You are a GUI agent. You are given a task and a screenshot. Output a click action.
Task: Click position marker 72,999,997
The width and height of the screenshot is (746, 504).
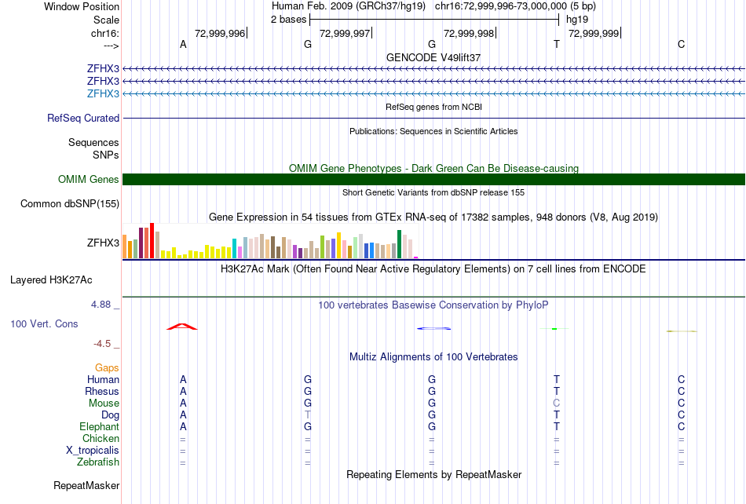(345, 33)
